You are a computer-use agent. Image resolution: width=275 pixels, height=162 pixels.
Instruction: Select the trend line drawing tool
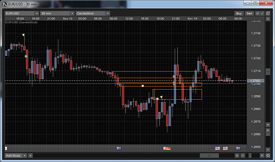click(262, 14)
